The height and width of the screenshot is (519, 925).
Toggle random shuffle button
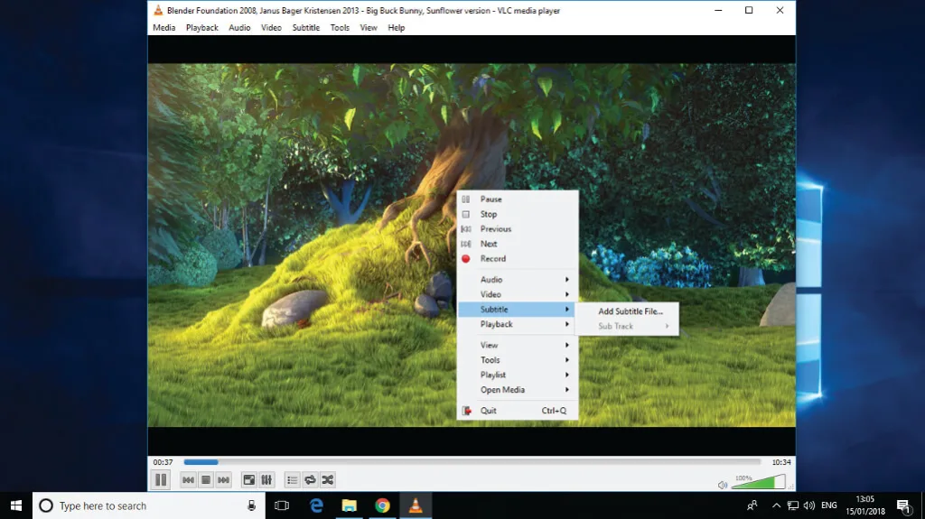328,480
